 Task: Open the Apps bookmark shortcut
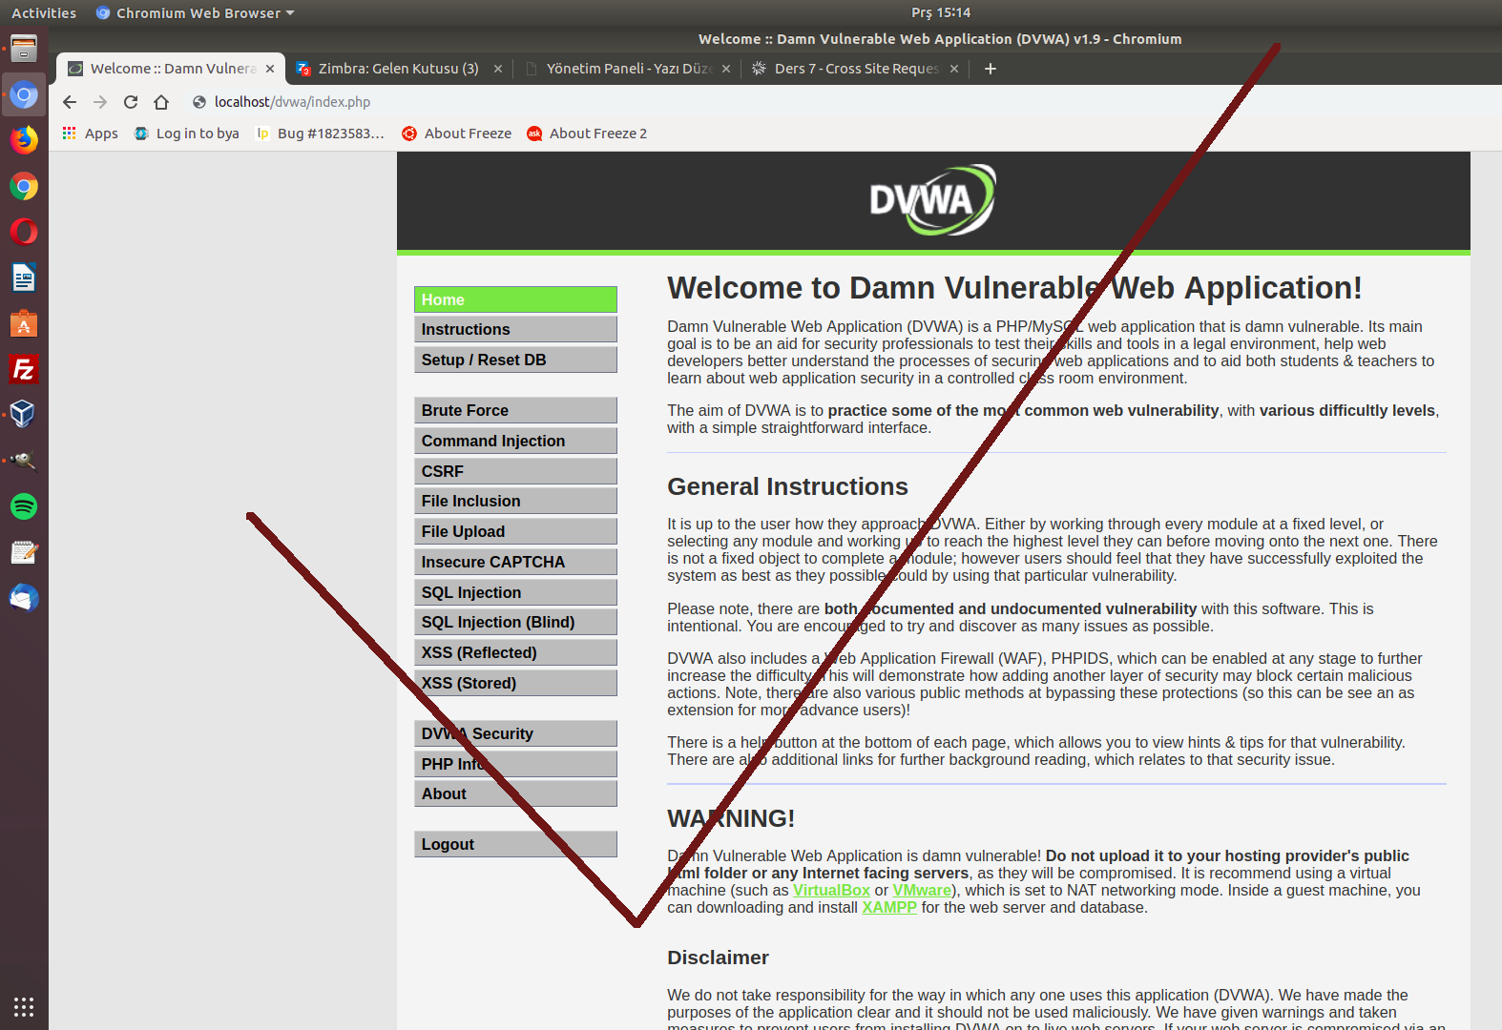91,134
